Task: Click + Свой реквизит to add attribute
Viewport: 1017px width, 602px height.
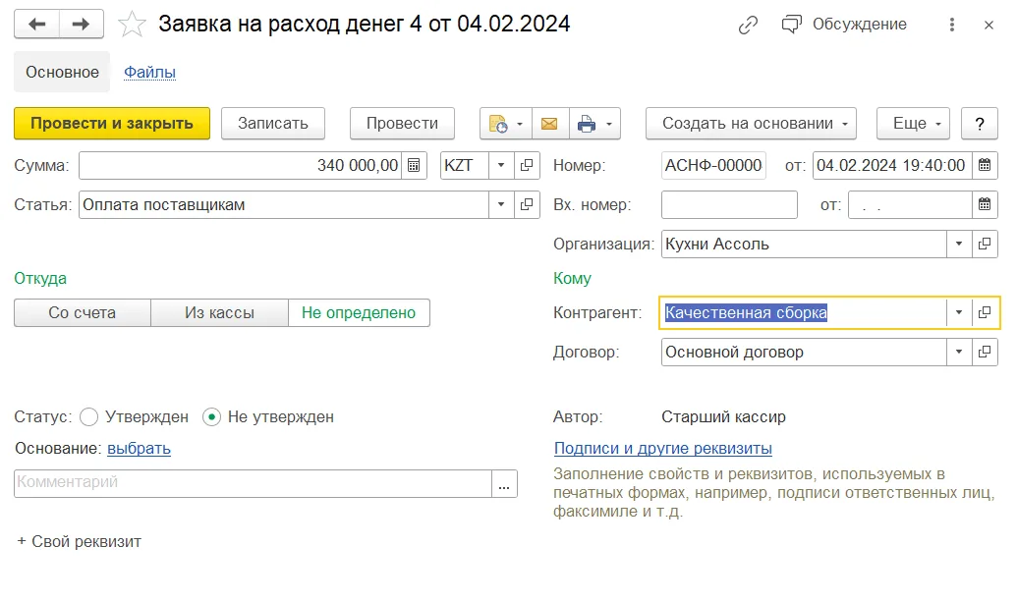Action: coord(79,542)
